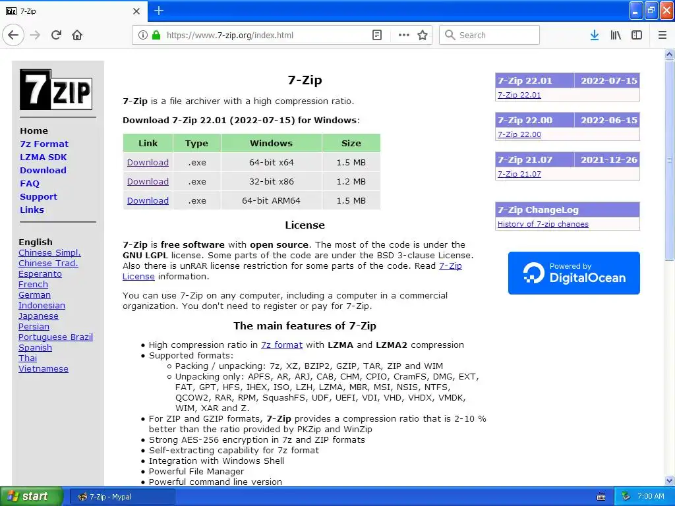Close the 7-Zip browser tab

point(136,11)
